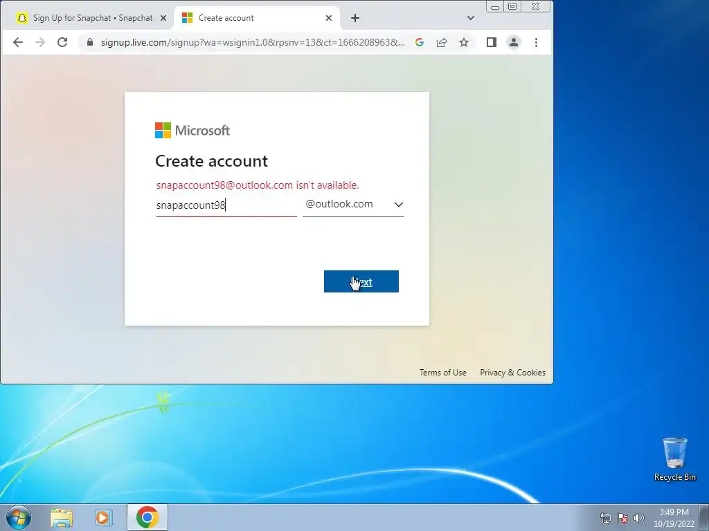Open the network tray icon
This screenshot has height=531, width=709.
click(x=605, y=518)
